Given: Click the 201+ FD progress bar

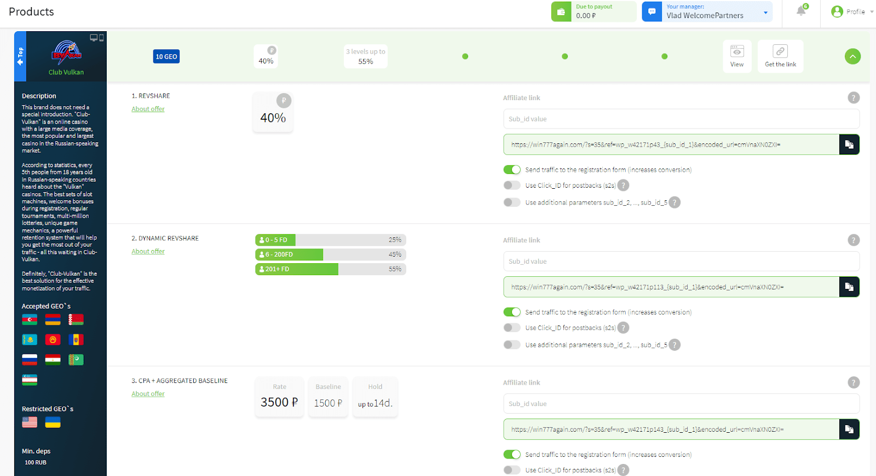Looking at the screenshot, I should (330, 269).
